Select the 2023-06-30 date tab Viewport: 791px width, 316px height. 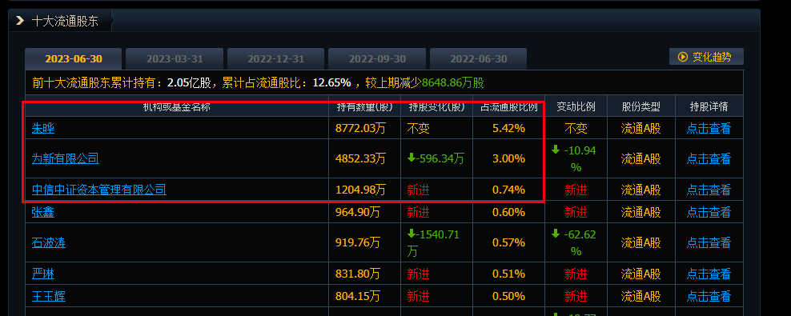[x=74, y=59]
